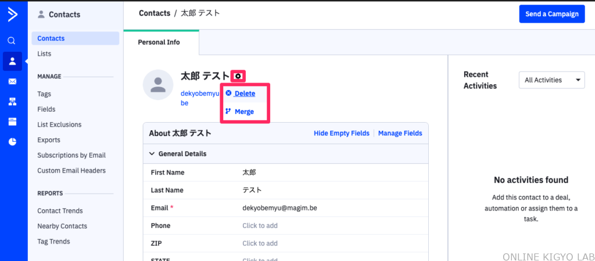
Task: Choose Merge from the gear menu
Action: (243, 112)
